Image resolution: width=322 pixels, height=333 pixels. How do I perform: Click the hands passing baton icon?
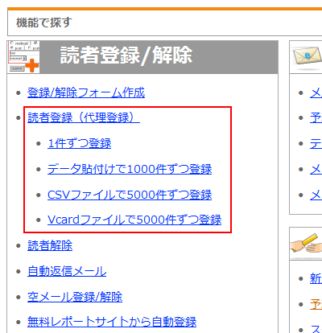(x=306, y=244)
